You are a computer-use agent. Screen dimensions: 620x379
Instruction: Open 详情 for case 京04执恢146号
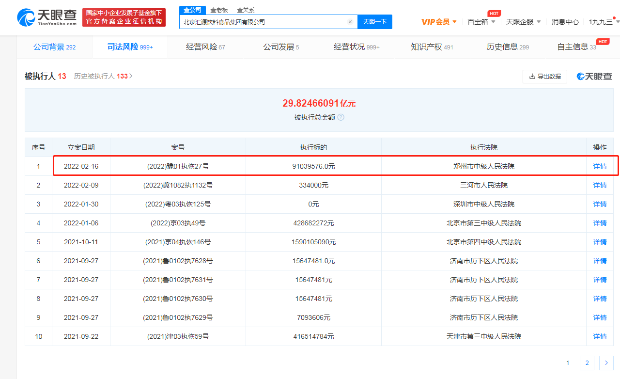coord(600,242)
